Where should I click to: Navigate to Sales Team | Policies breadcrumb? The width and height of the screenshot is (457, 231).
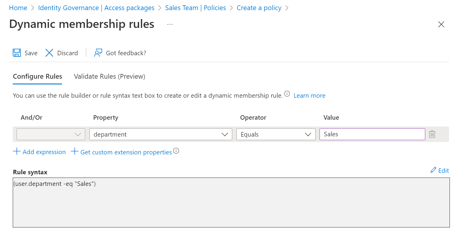point(195,8)
